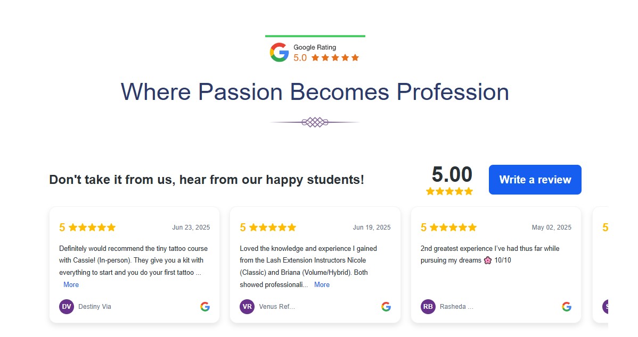638x337 pixels.
Task: Click the Where Passion Becomes Profession heading
Action: point(315,92)
